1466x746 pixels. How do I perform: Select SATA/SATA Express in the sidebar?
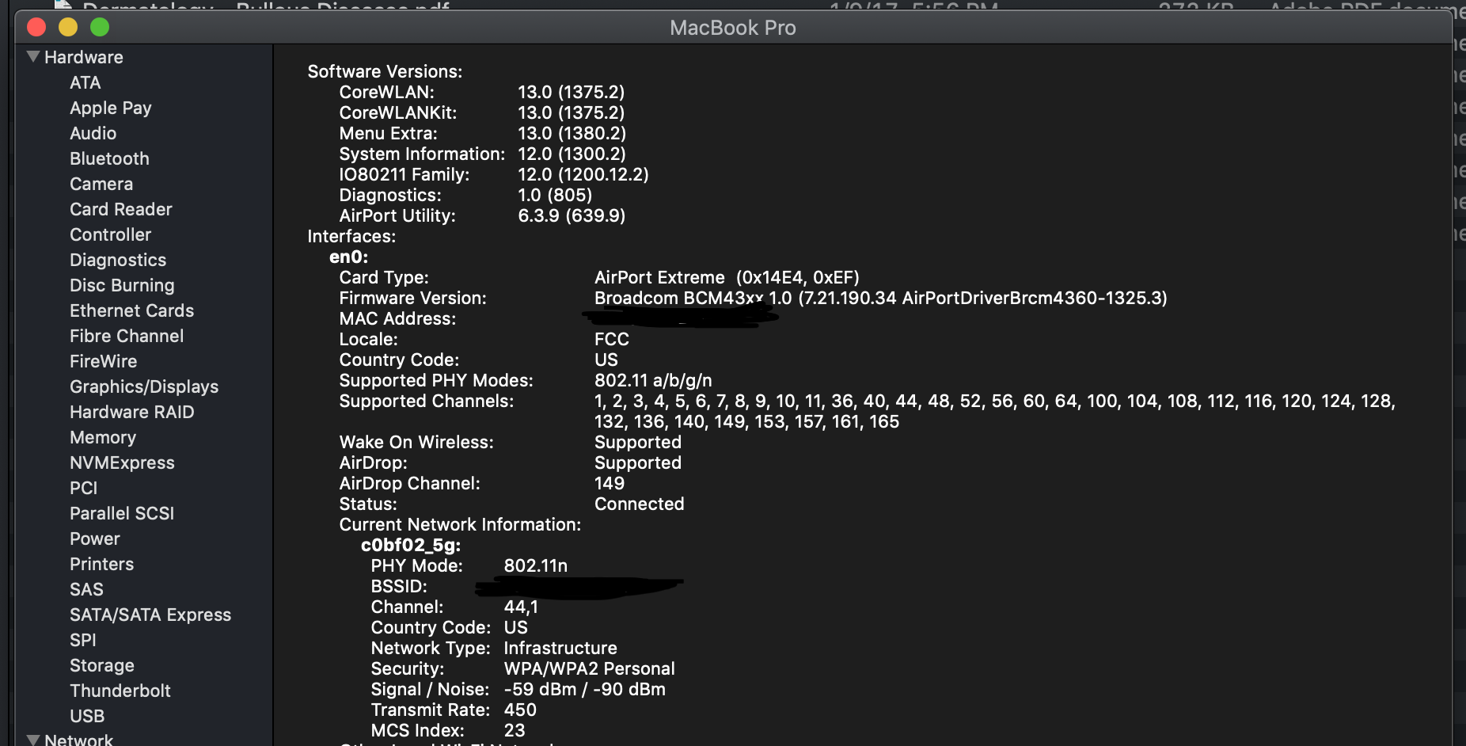pos(150,615)
